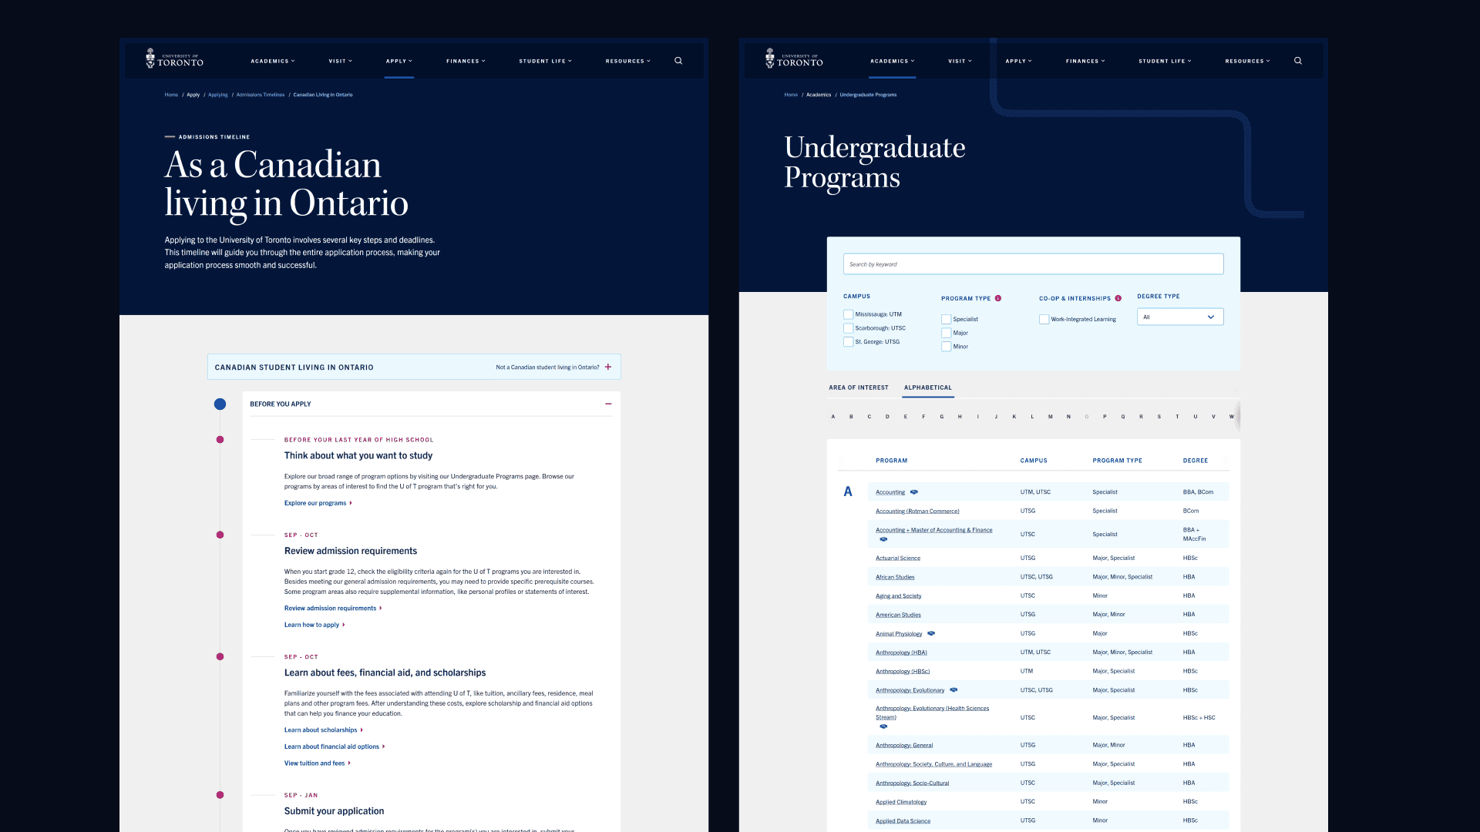The image size is (1480, 832).
Task: Jump to letter M in the alphabet filter
Action: 1051,417
